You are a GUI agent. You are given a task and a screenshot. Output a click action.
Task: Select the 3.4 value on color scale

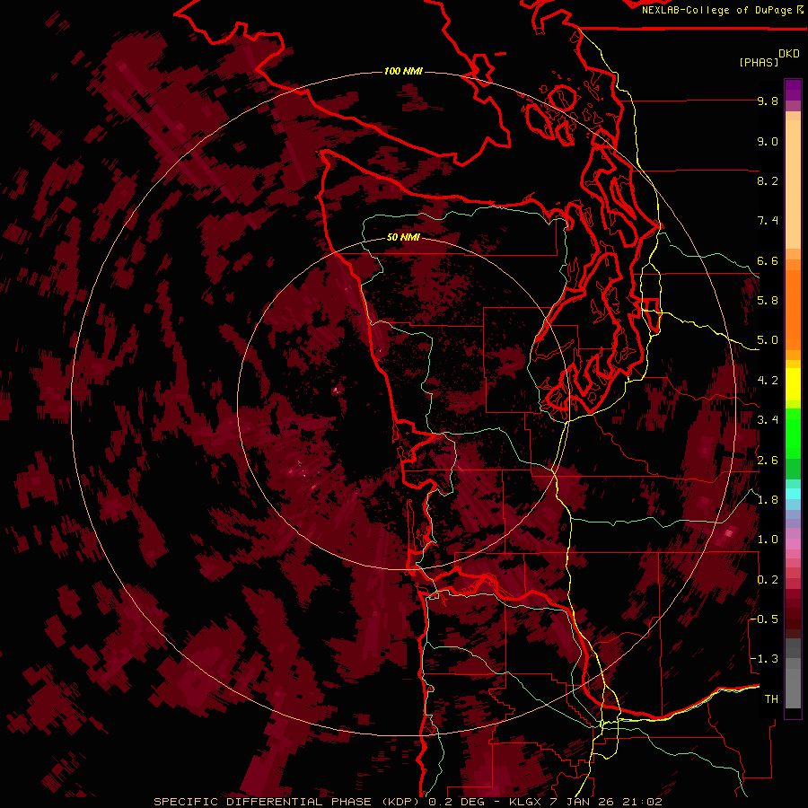[768, 420]
